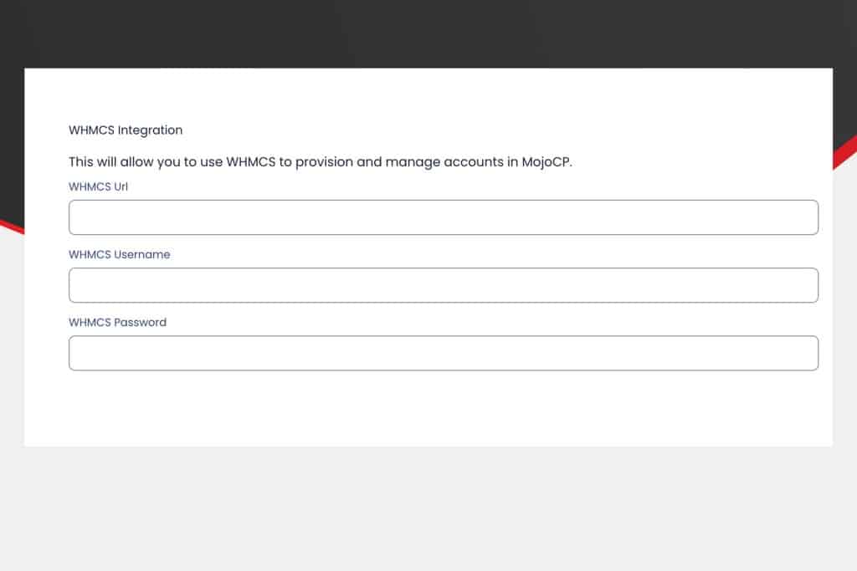Focus the WHMCS Username text box
The image size is (857, 571).
tap(444, 285)
